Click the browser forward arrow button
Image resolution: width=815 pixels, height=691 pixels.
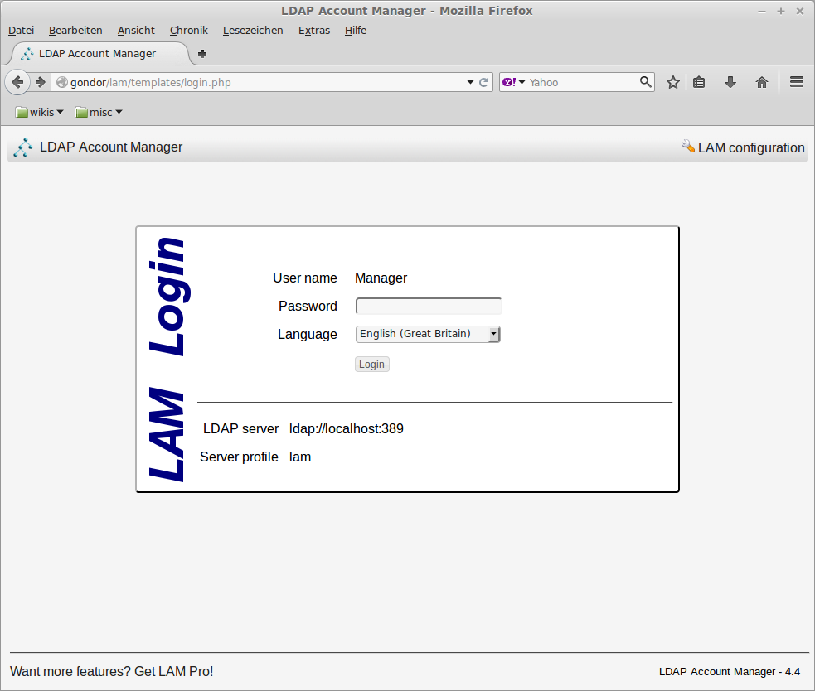click(x=40, y=82)
